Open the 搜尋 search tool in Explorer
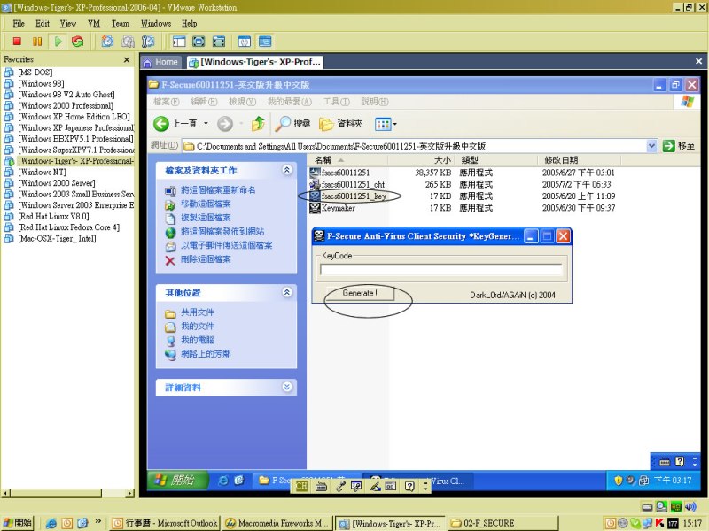The image size is (709, 531). pyautogui.click(x=292, y=124)
